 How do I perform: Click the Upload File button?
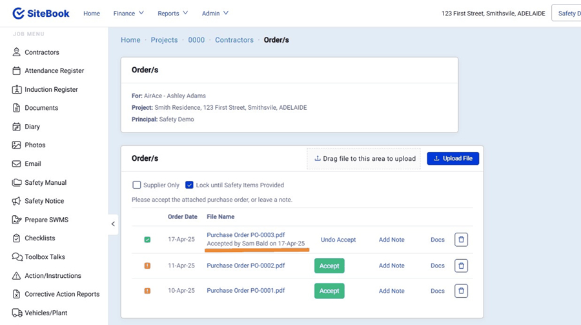coord(453,158)
